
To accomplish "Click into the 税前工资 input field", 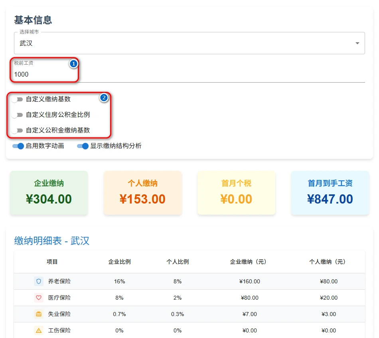I will pos(188,74).
